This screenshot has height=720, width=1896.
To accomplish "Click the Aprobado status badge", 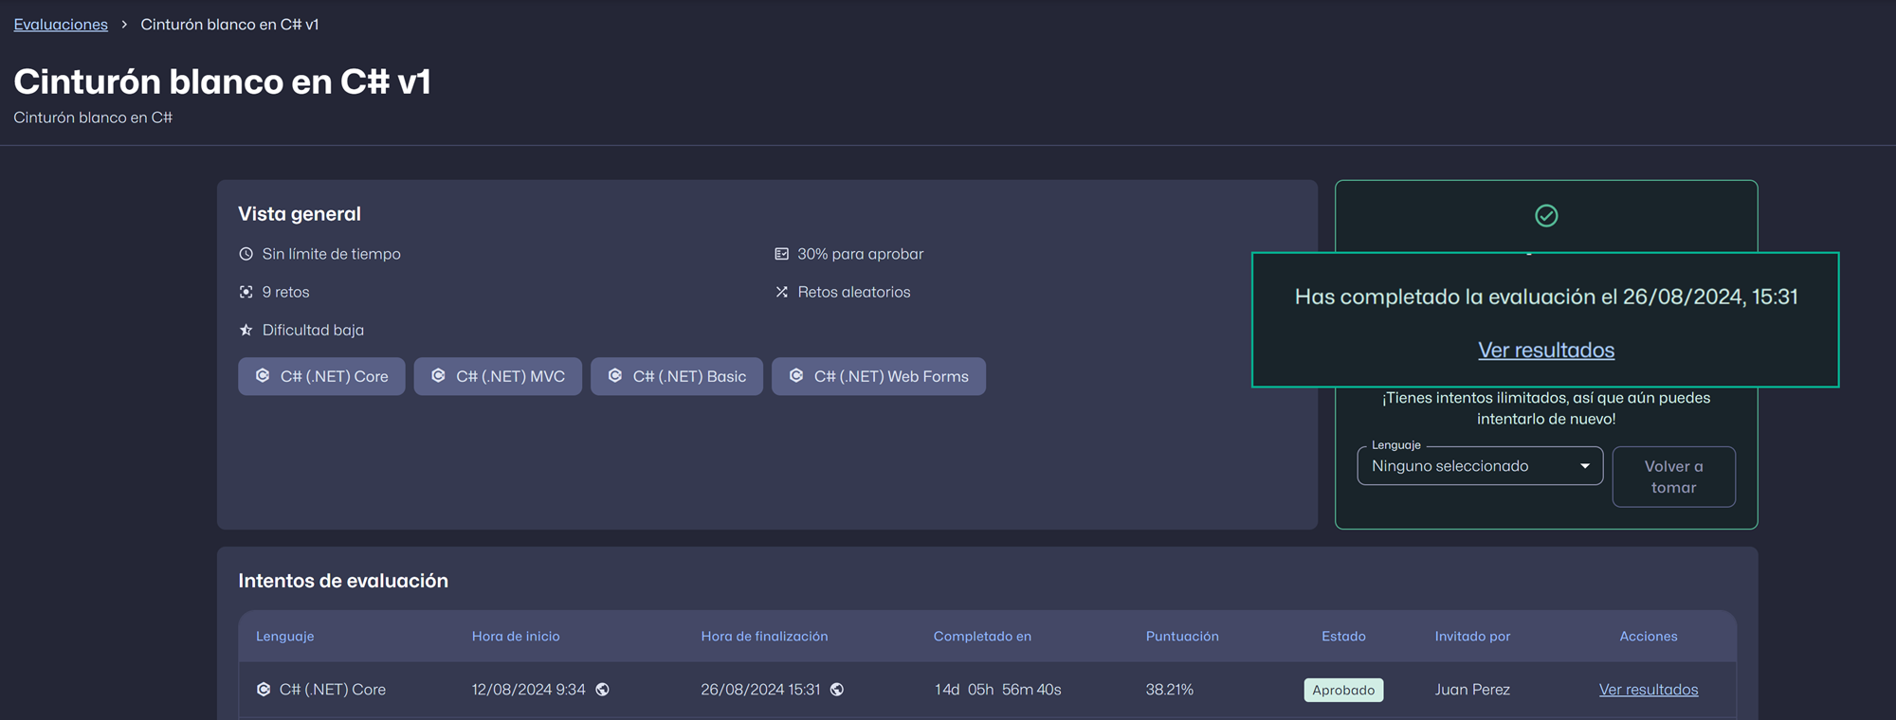I will pyautogui.click(x=1343, y=690).
